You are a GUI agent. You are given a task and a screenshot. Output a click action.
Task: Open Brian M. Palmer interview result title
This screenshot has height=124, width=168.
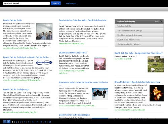[x=137, y=82]
